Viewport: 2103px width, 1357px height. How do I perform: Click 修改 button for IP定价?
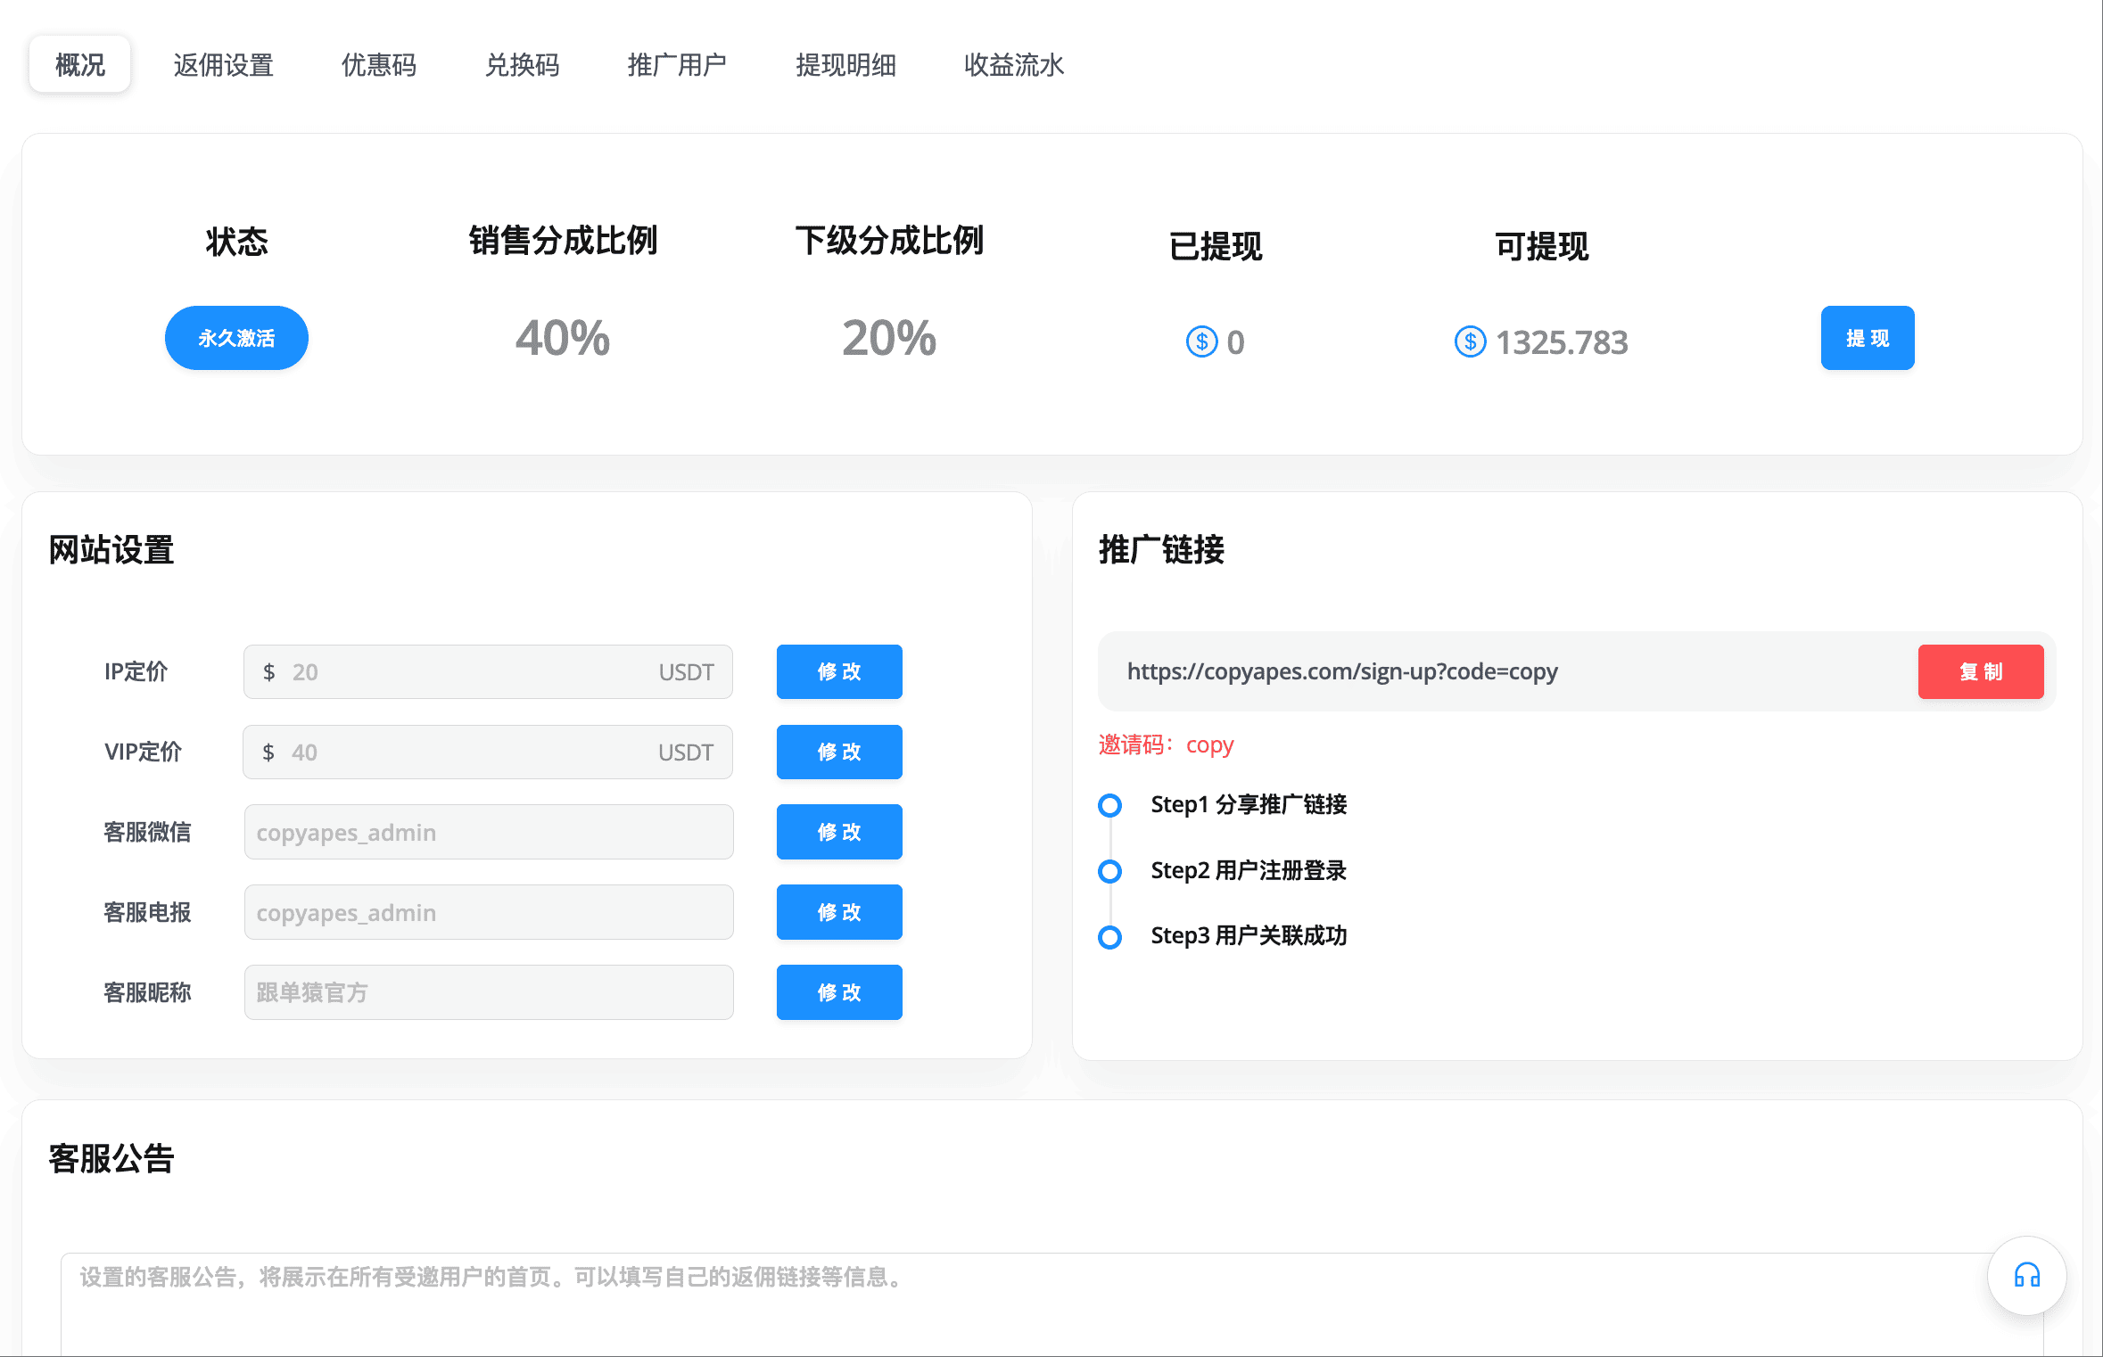click(x=838, y=671)
